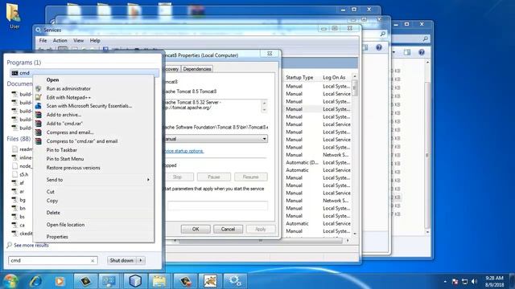
Task: Click the description box scroll-down arrow
Action: tap(265, 110)
